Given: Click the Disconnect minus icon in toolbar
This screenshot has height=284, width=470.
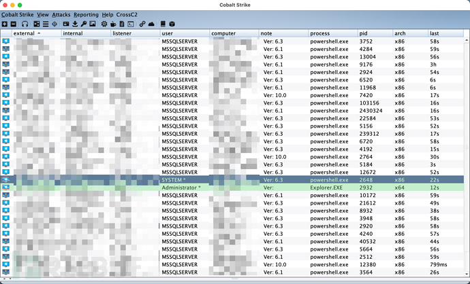Looking at the screenshot, I should point(14,24).
